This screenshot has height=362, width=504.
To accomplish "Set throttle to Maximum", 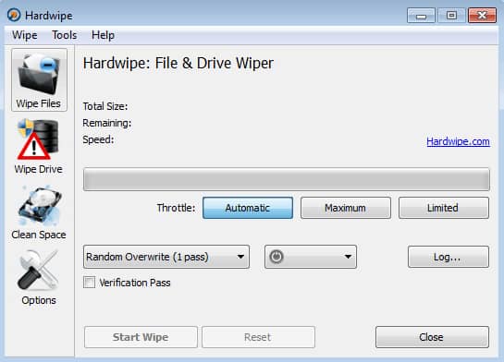I will pyautogui.click(x=346, y=208).
